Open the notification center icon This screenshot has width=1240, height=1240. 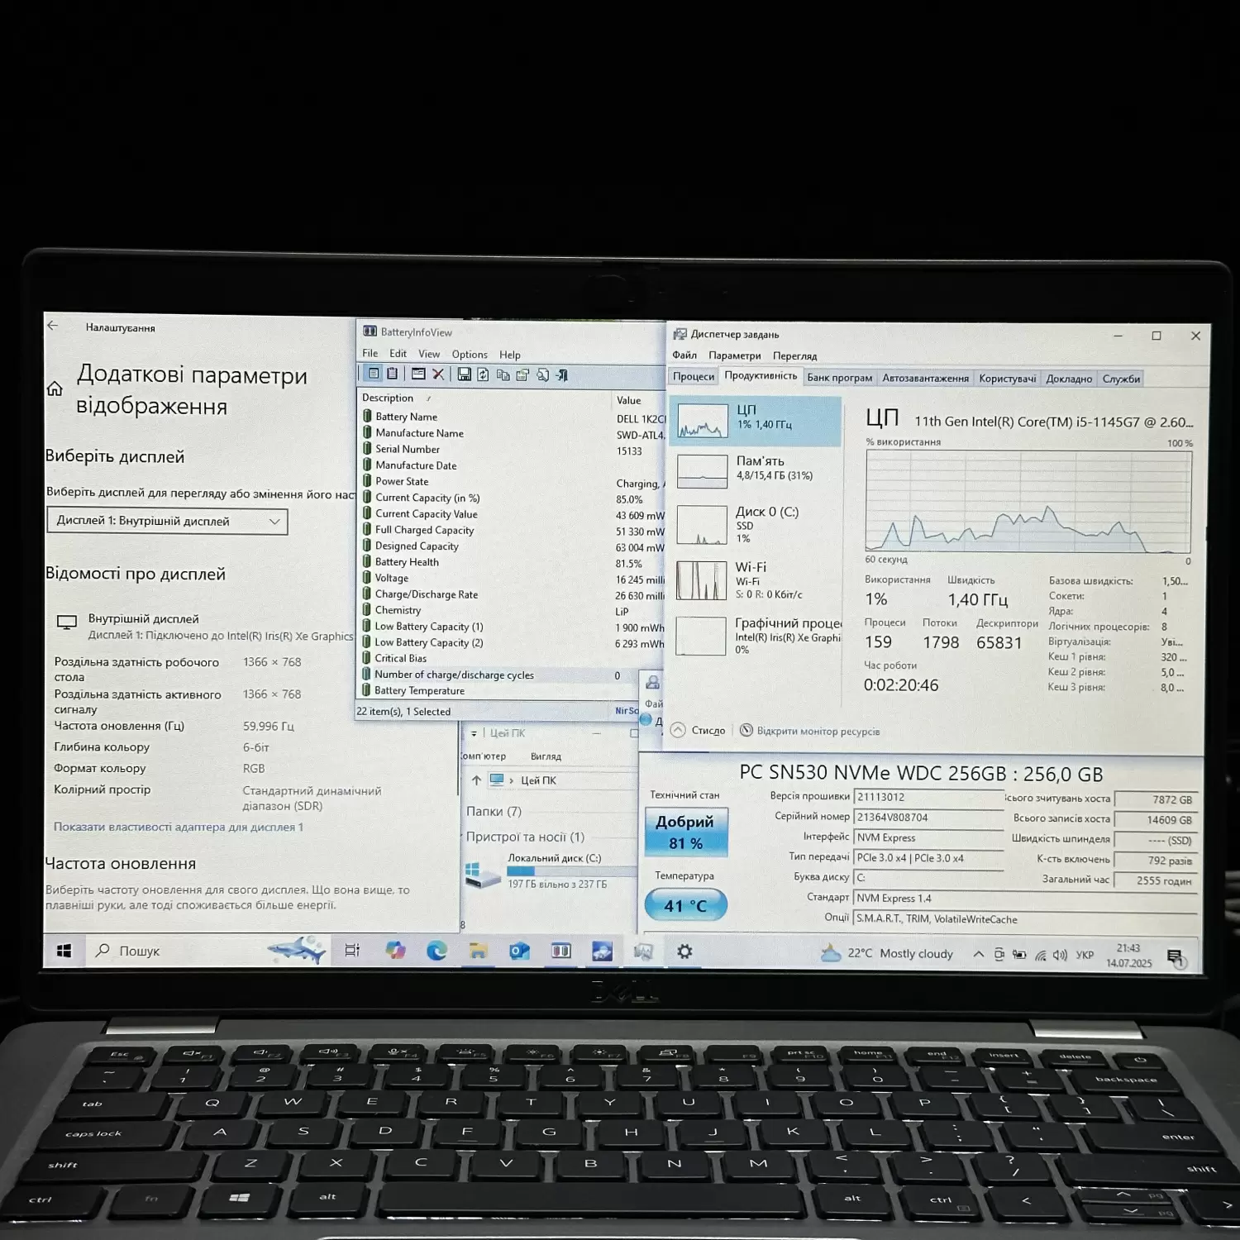pos(1176,957)
